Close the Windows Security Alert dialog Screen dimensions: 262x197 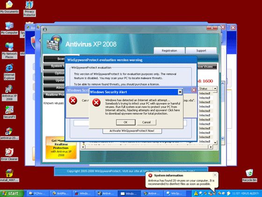[180, 92]
